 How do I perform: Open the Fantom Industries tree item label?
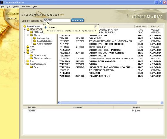[x=45, y=41]
